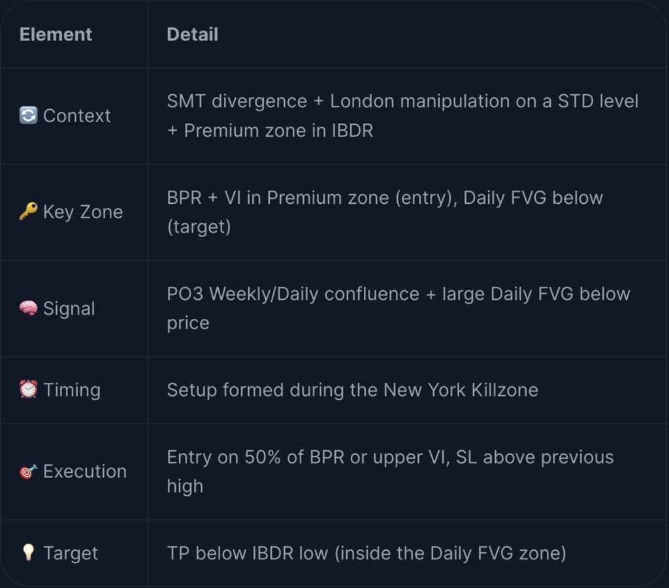Click the Context row label
669x588 pixels.
(x=77, y=116)
